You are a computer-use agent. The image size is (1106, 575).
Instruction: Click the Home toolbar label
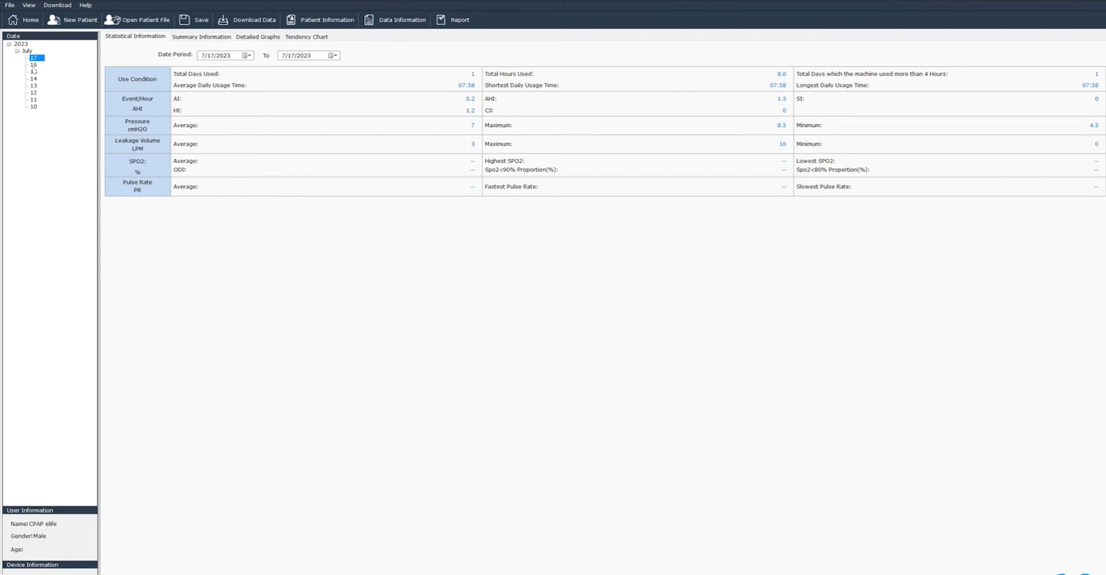click(31, 20)
